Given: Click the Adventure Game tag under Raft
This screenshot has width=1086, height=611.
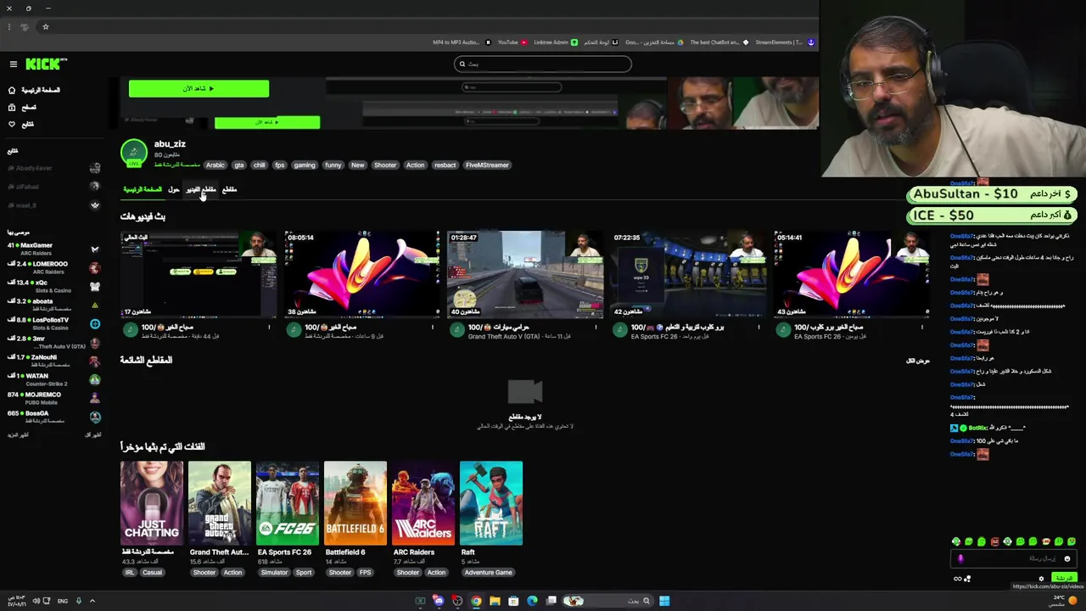Looking at the screenshot, I should (x=489, y=573).
